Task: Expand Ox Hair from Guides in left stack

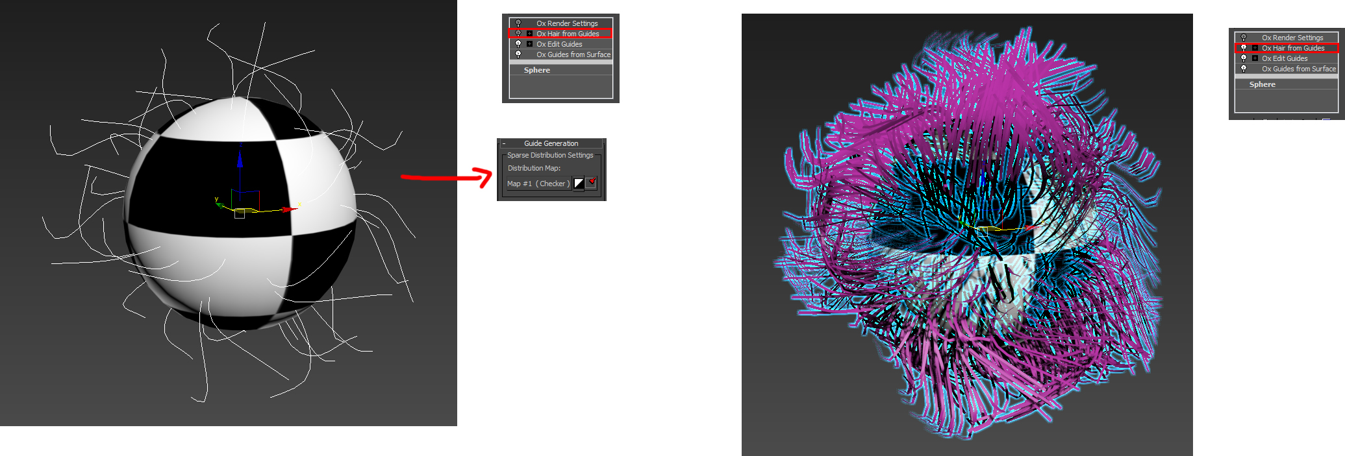Action: pos(529,34)
